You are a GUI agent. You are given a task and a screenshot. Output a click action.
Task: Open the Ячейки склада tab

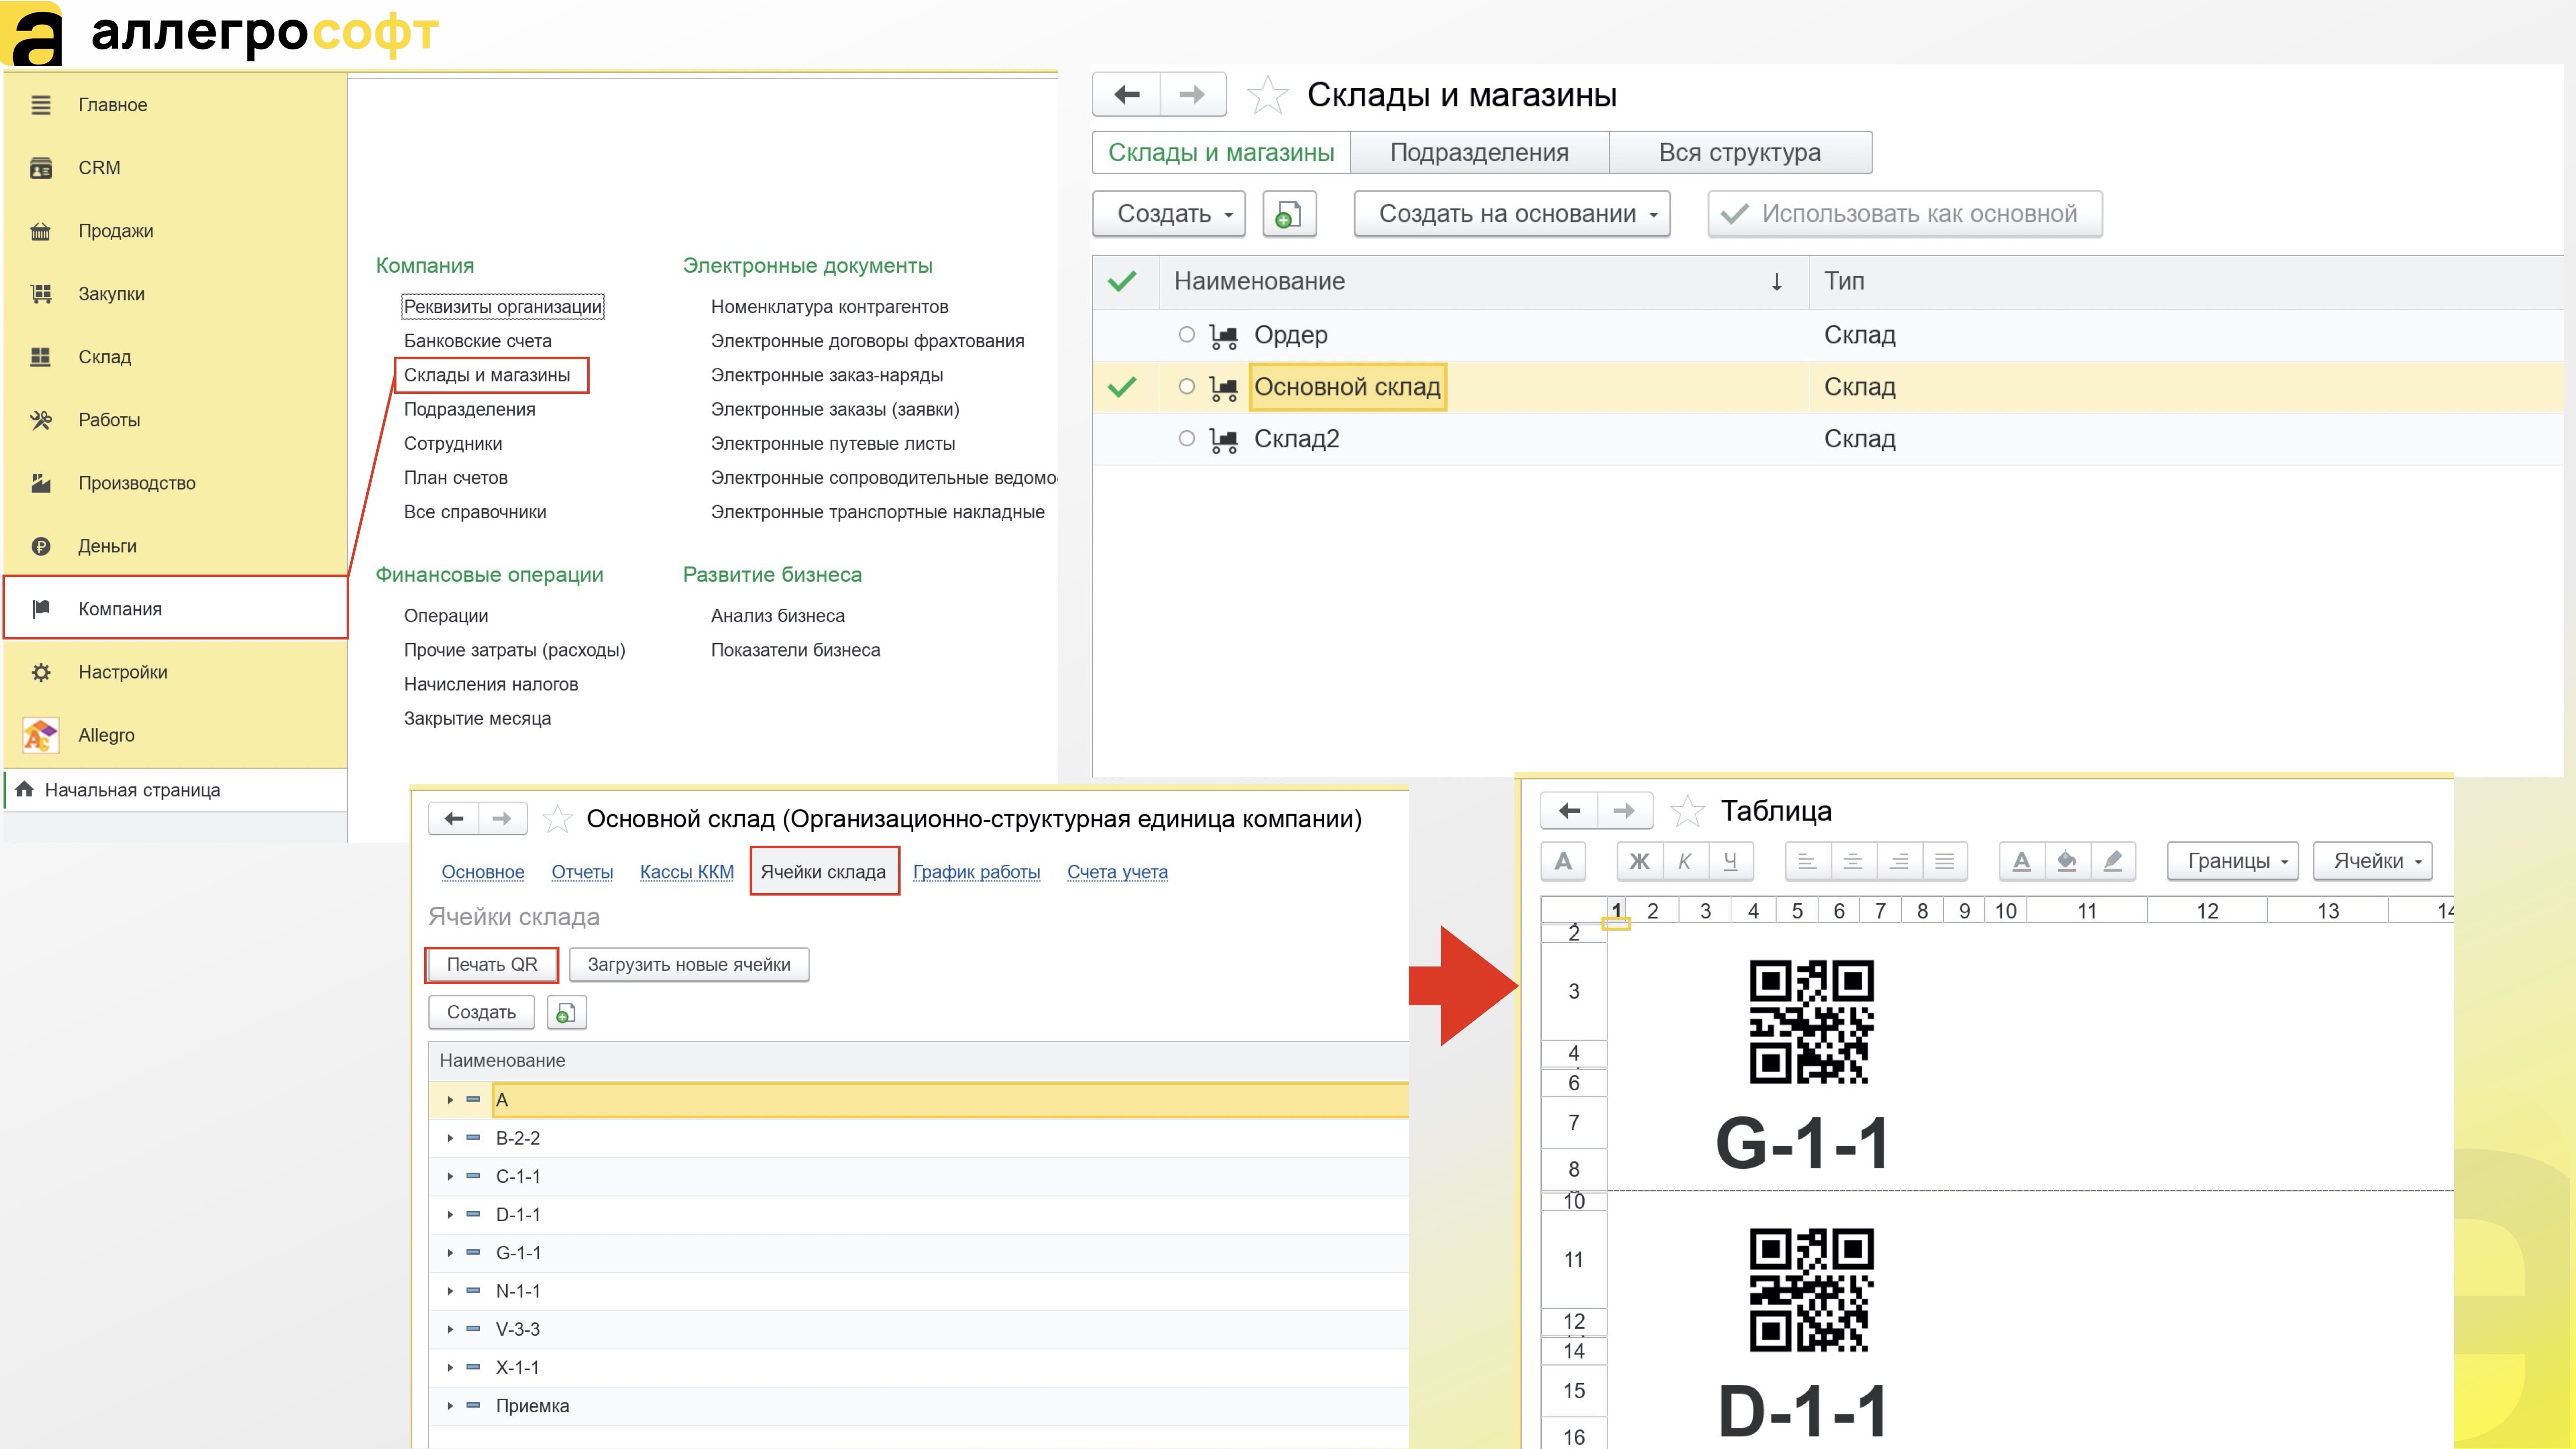point(824,871)
